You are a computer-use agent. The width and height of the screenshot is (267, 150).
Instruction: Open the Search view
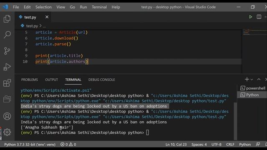7,35
